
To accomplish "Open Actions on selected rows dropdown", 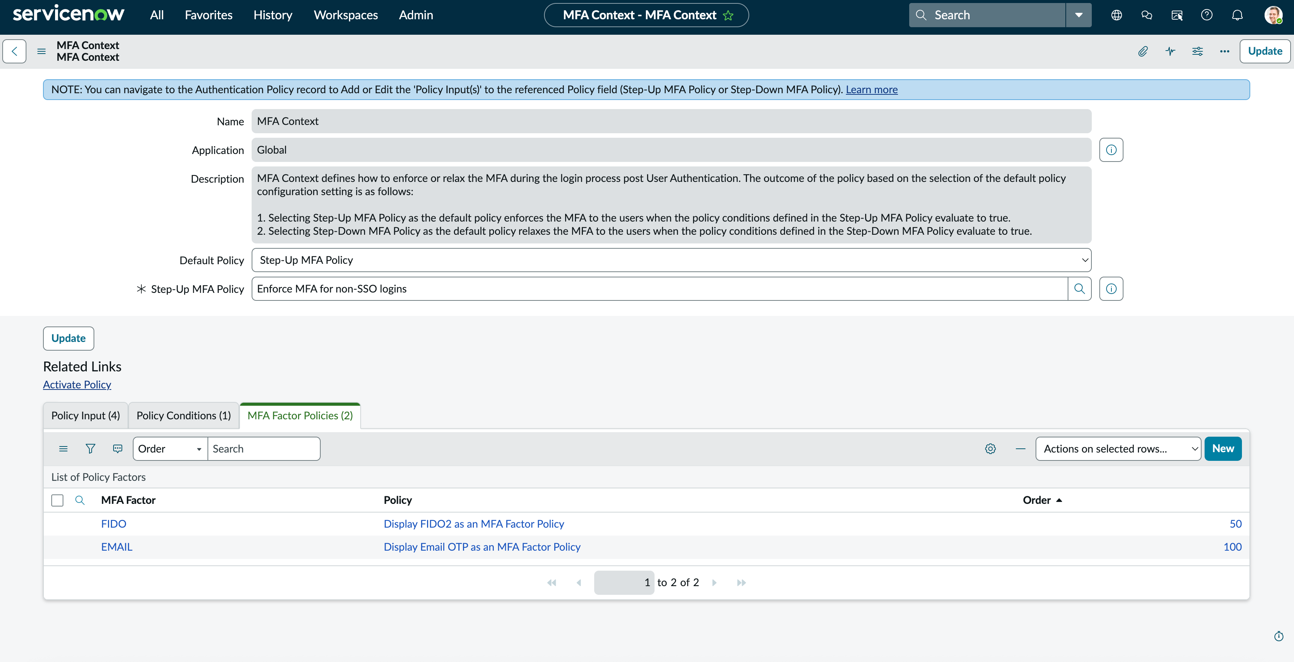I will (1118, 449).
